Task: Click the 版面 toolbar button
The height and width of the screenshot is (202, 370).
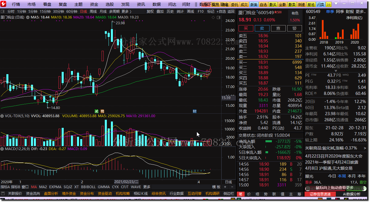Action: [x=254, y=5]
